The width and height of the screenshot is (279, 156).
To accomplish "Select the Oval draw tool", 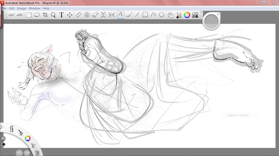I will tap(161, 15).
